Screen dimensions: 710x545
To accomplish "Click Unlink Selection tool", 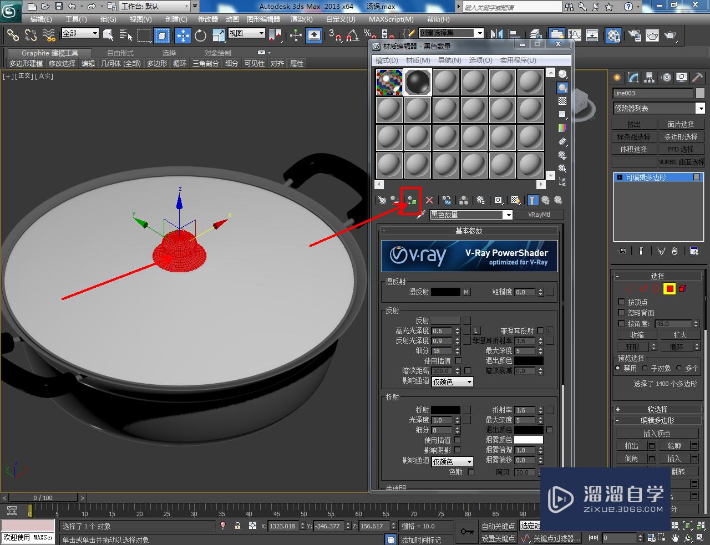I will 31,35.
